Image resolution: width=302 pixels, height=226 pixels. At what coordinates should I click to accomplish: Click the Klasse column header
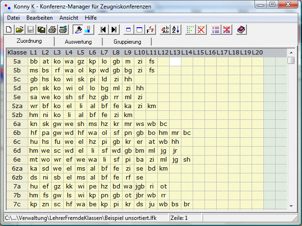click(x=17, y=52)
